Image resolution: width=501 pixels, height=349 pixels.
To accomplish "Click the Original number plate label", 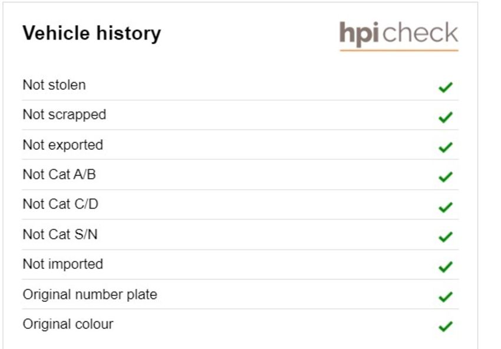I will pos(90,295).
